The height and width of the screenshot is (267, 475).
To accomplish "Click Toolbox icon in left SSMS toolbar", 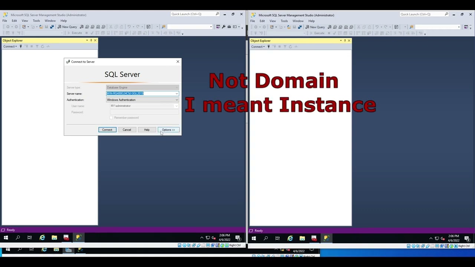I will pyautogui.click(x=229, y=27).
